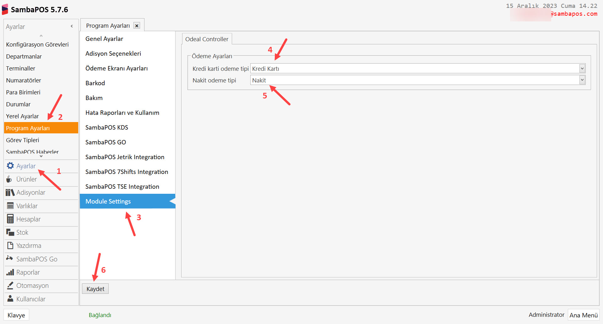Viewport: 603px width, 324px height.
Task: Click the Otomasyon pencil icon
Action: [10, 286]
